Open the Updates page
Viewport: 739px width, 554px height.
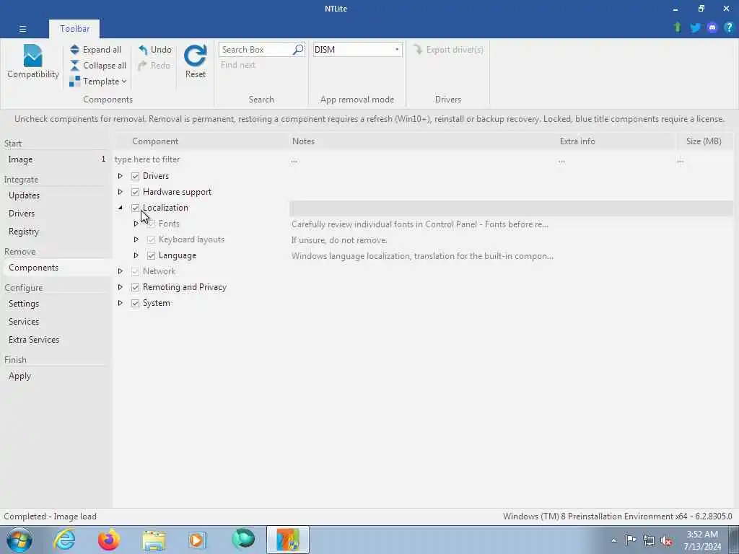coord(56,195)
